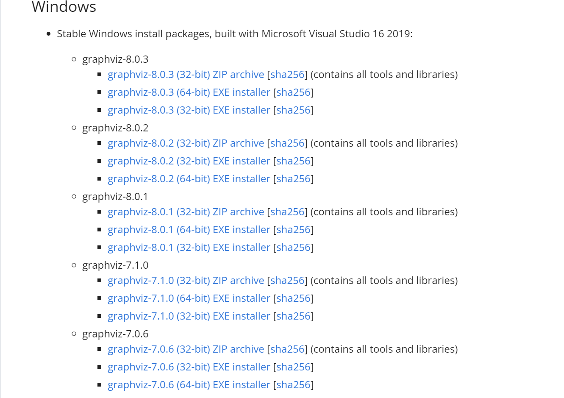Download graphviz-7.1.0 (64-bit) EXE installer

pyautogui.click(x=189, y=298)
